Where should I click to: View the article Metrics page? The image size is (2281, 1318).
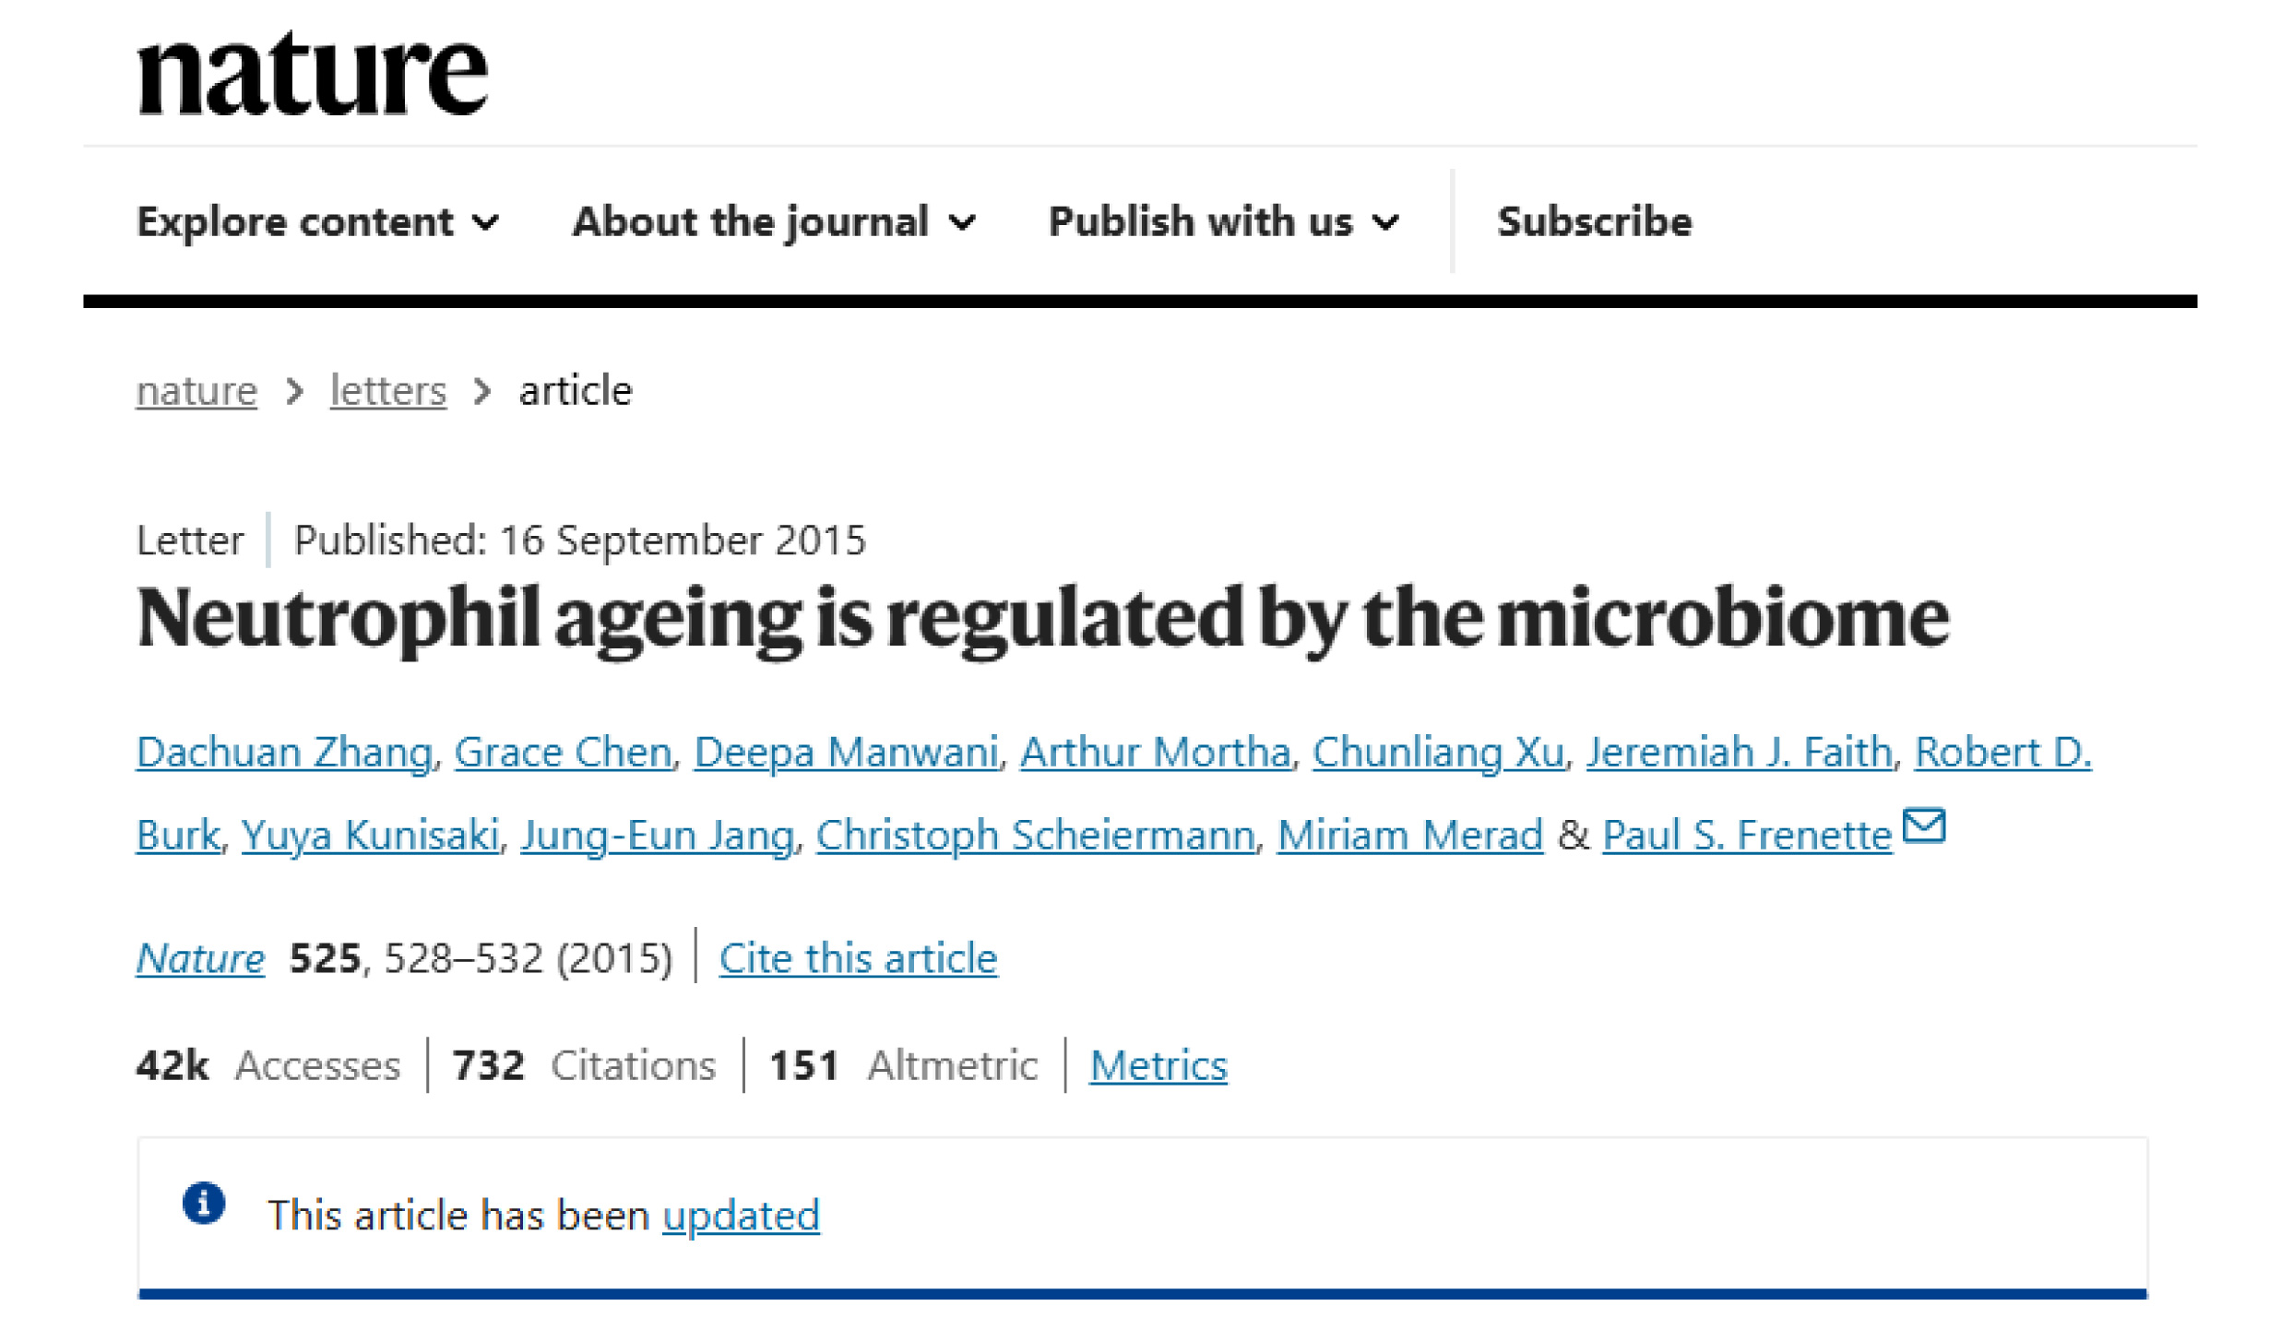pos(1158,1065)
